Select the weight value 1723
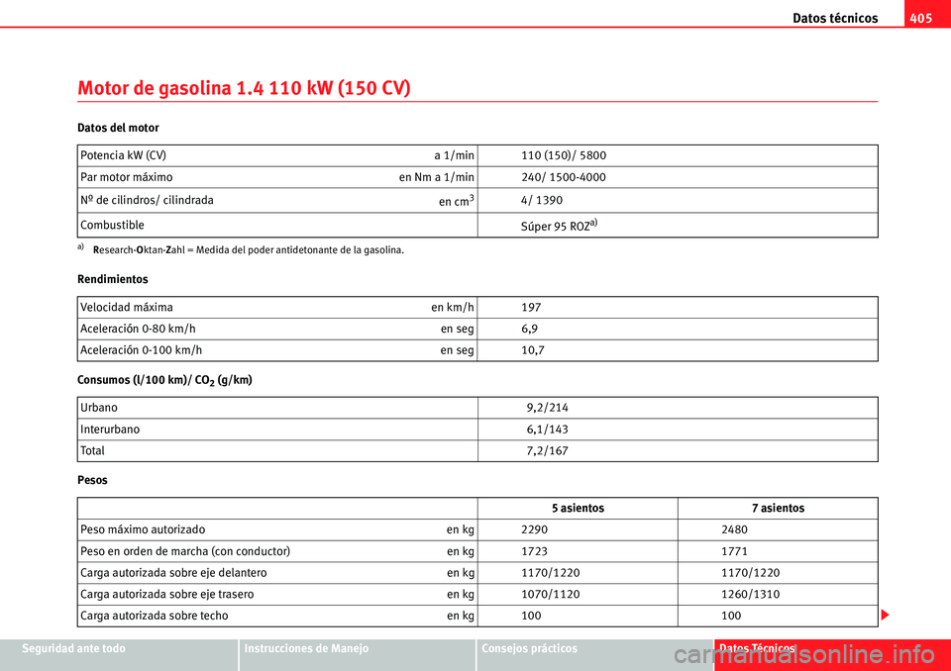 [x=534, y=551]
